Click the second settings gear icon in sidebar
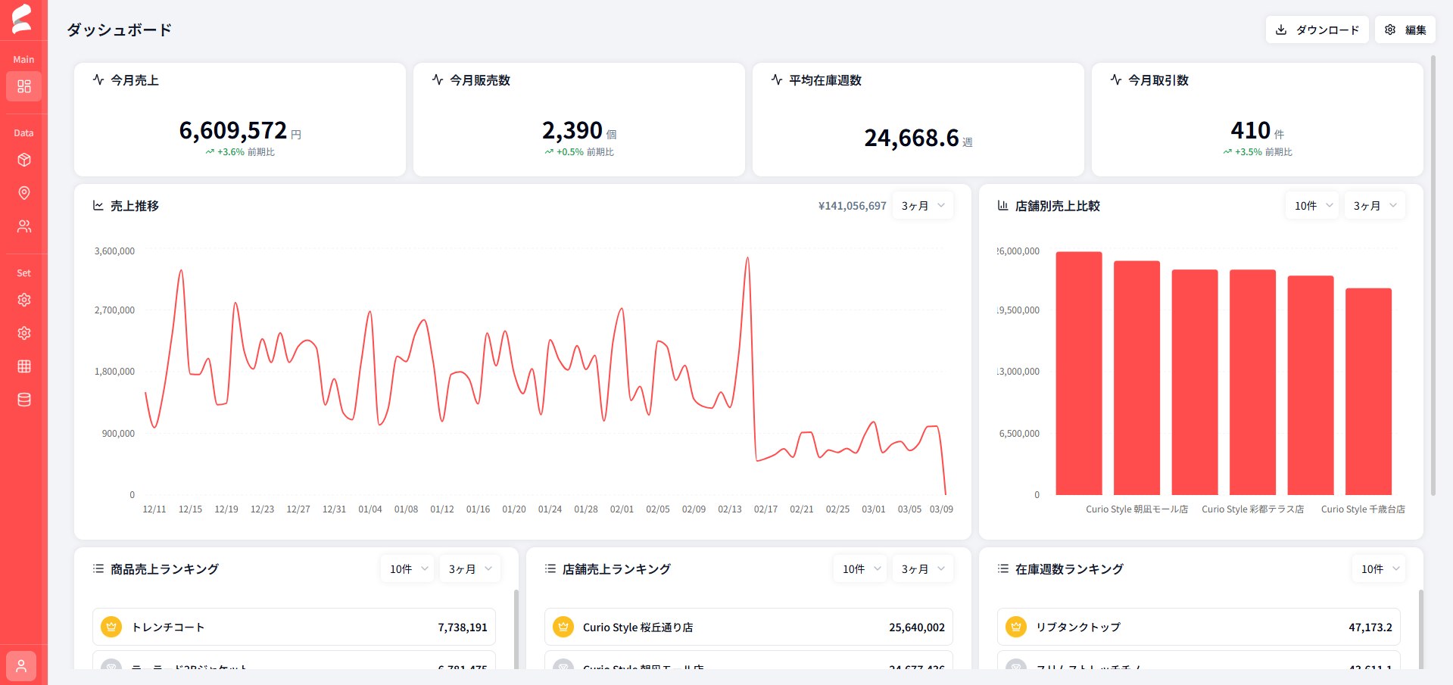This screenshot has width=1453, height=685. pos(23,333)
